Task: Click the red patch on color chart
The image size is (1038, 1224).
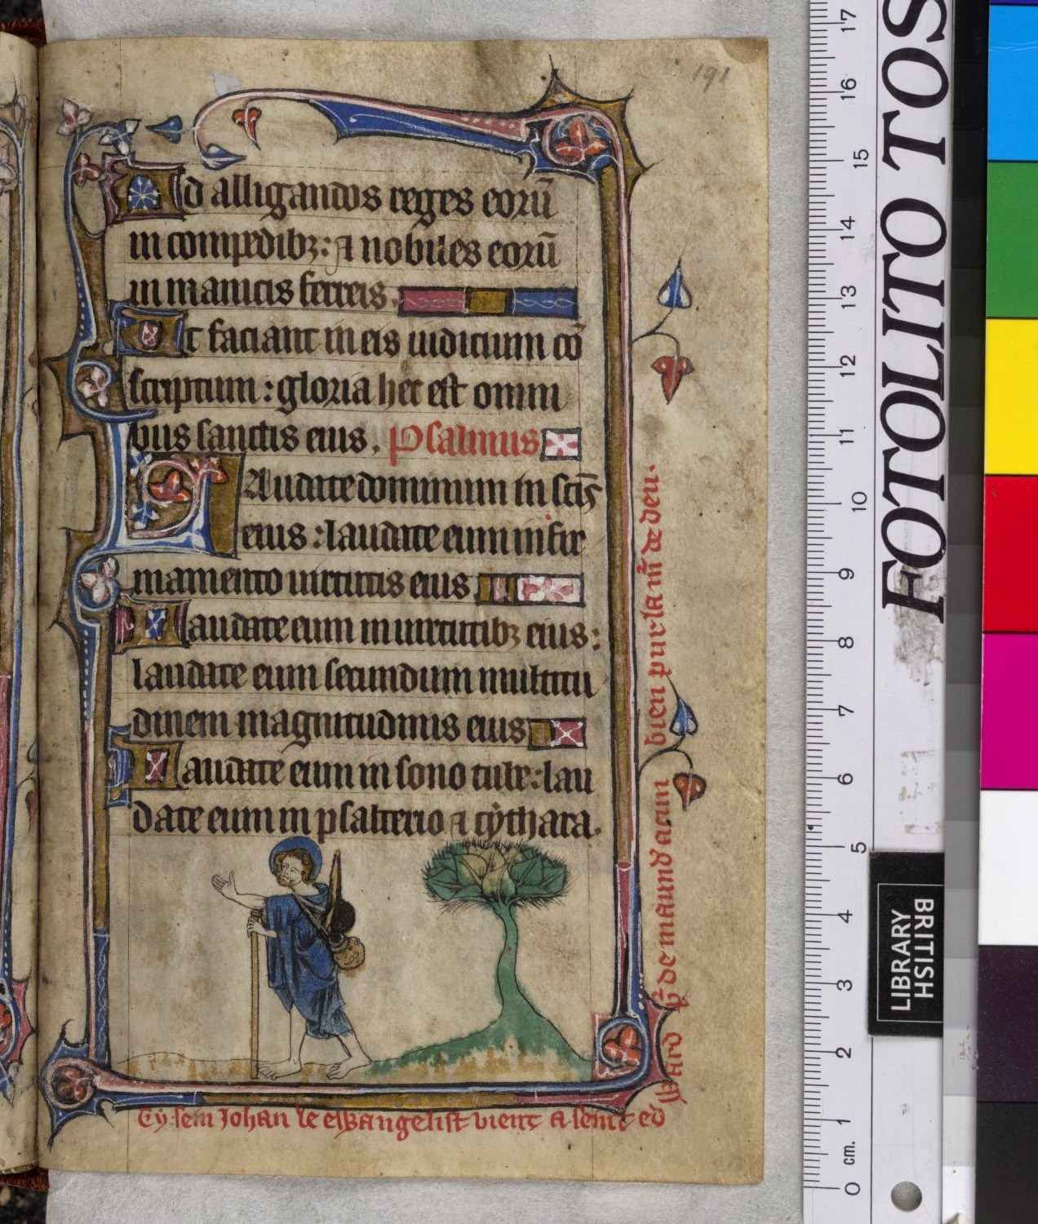Action: 1012,554
